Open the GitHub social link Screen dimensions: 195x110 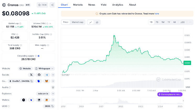[x=39, y=75]
